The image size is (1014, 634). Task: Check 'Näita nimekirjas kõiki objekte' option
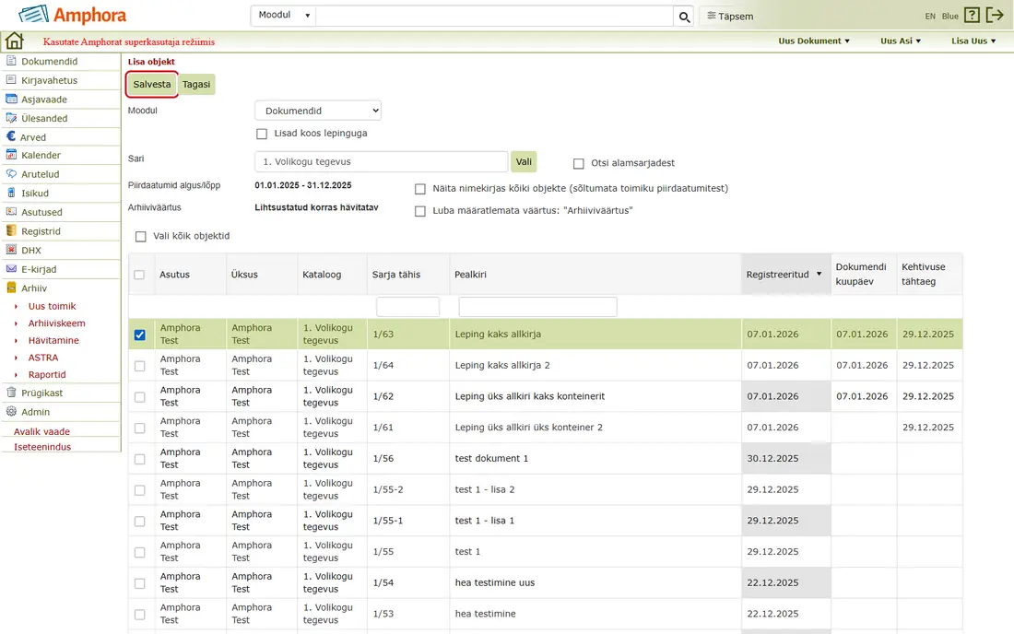click(420, 189)
